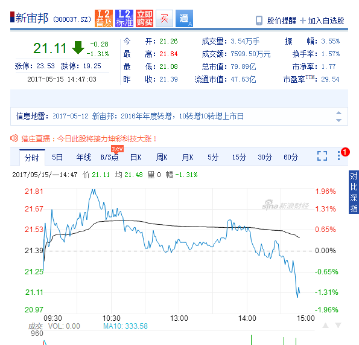Open the three-dot more options menu
The height and width of the screenshot is (345, 359).
coord(339,155)
